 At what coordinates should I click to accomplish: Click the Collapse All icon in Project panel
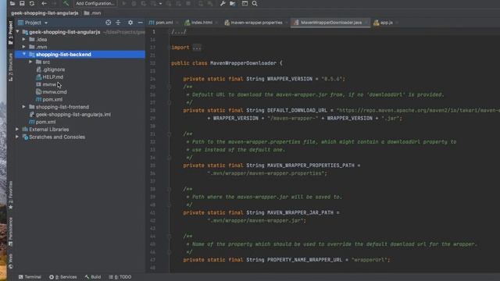coord(118,23)
